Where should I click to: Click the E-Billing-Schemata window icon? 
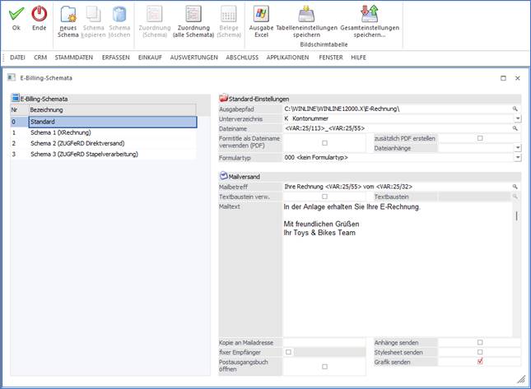pos(12,77)
